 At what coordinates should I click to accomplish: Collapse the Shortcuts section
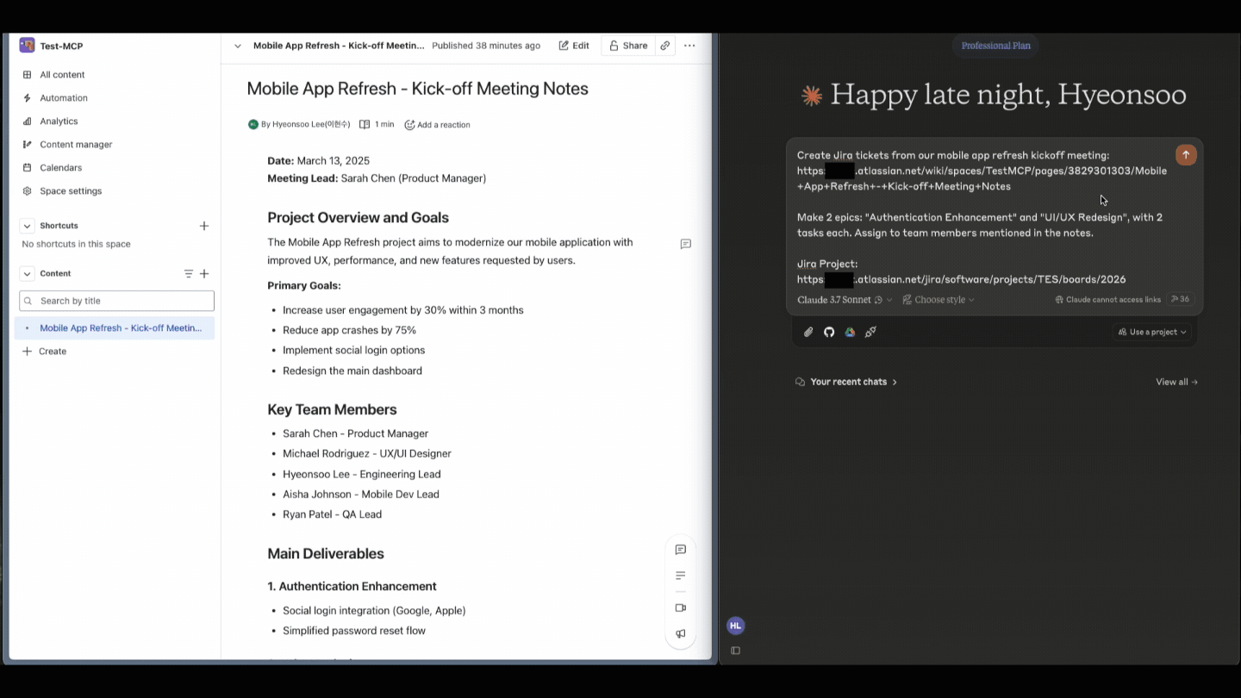coord(27,226)
